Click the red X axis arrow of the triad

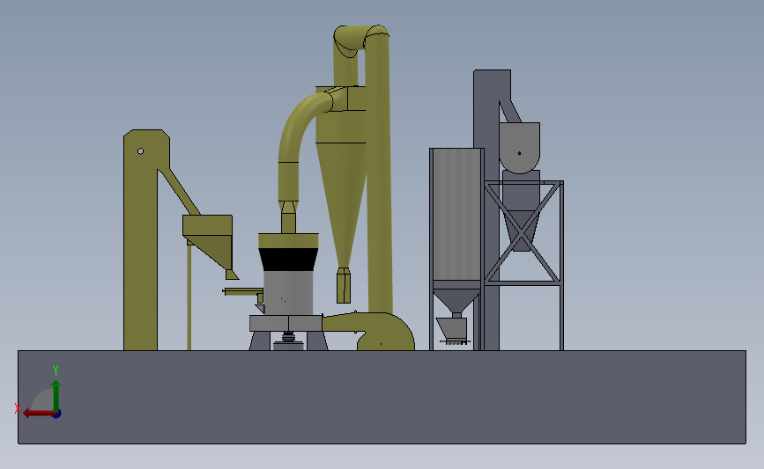39,413
